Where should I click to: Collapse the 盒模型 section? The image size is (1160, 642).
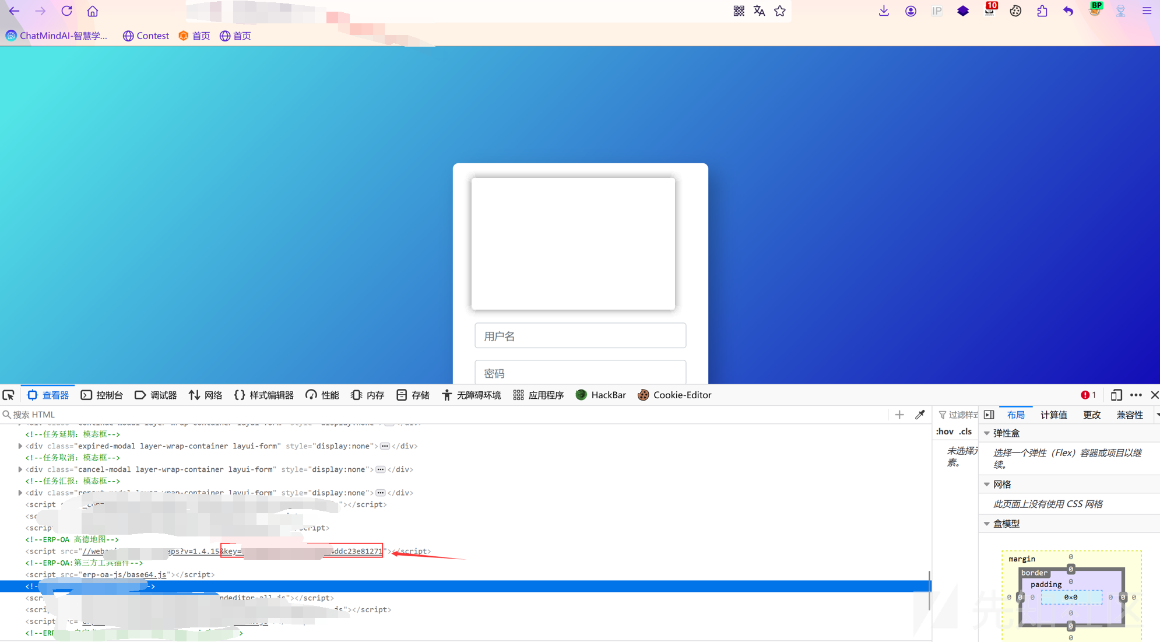click(x=987, y=524)
